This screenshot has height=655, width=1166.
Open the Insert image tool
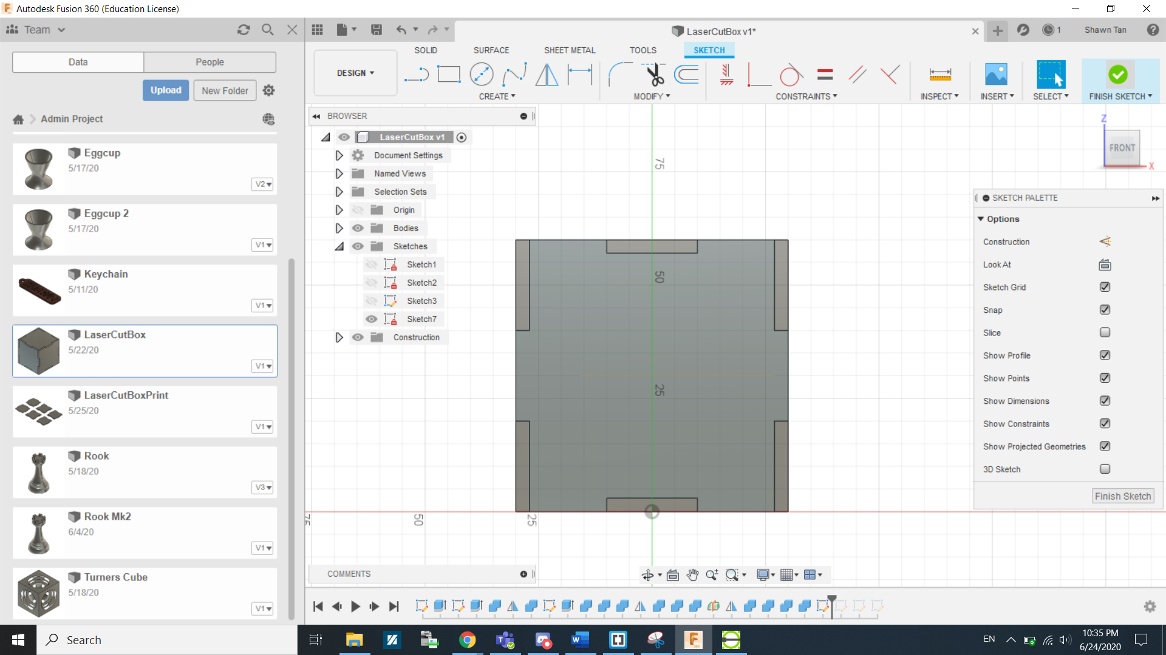pos(996,75)
